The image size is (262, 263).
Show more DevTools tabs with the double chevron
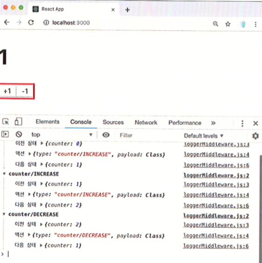[x=213, y=123]
